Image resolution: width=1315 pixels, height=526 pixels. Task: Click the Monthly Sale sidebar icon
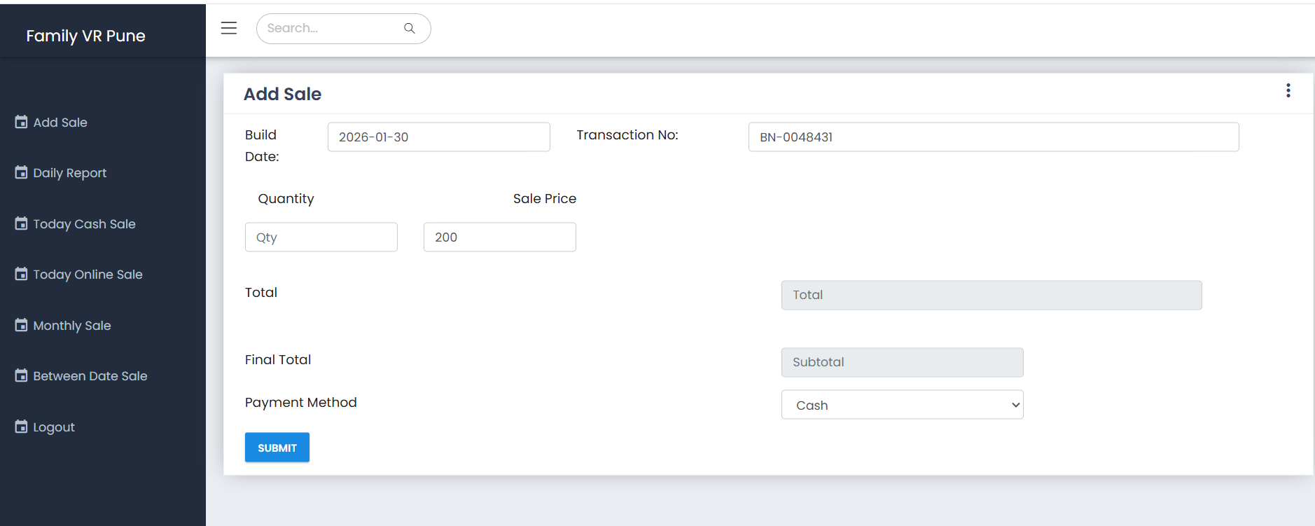[22, 325]
